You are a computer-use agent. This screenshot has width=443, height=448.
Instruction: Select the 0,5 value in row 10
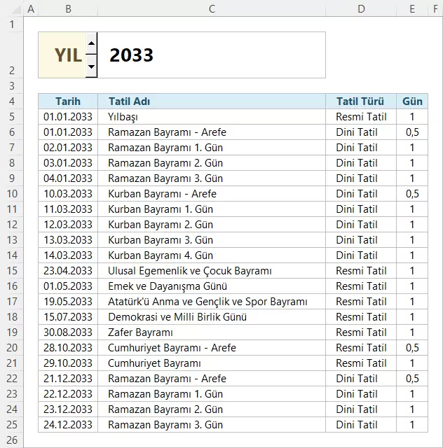(412, 194)
